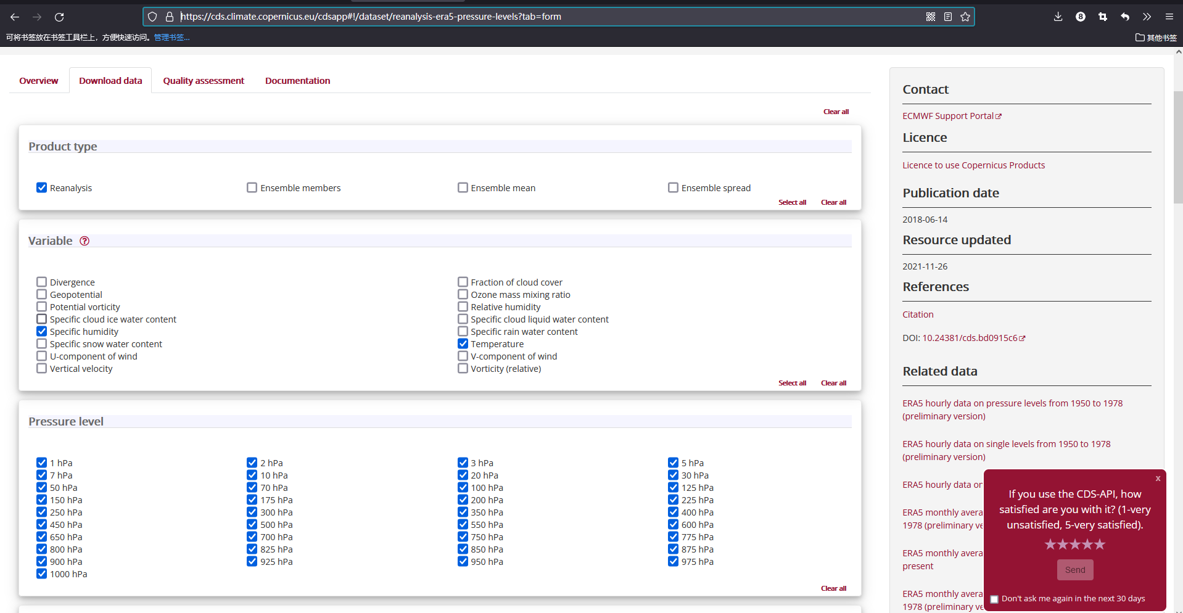Image resolution: width=1183 pixels, height=613 pixels.
Task: Toggle reader view in the address bar
Action: [948, 17]
